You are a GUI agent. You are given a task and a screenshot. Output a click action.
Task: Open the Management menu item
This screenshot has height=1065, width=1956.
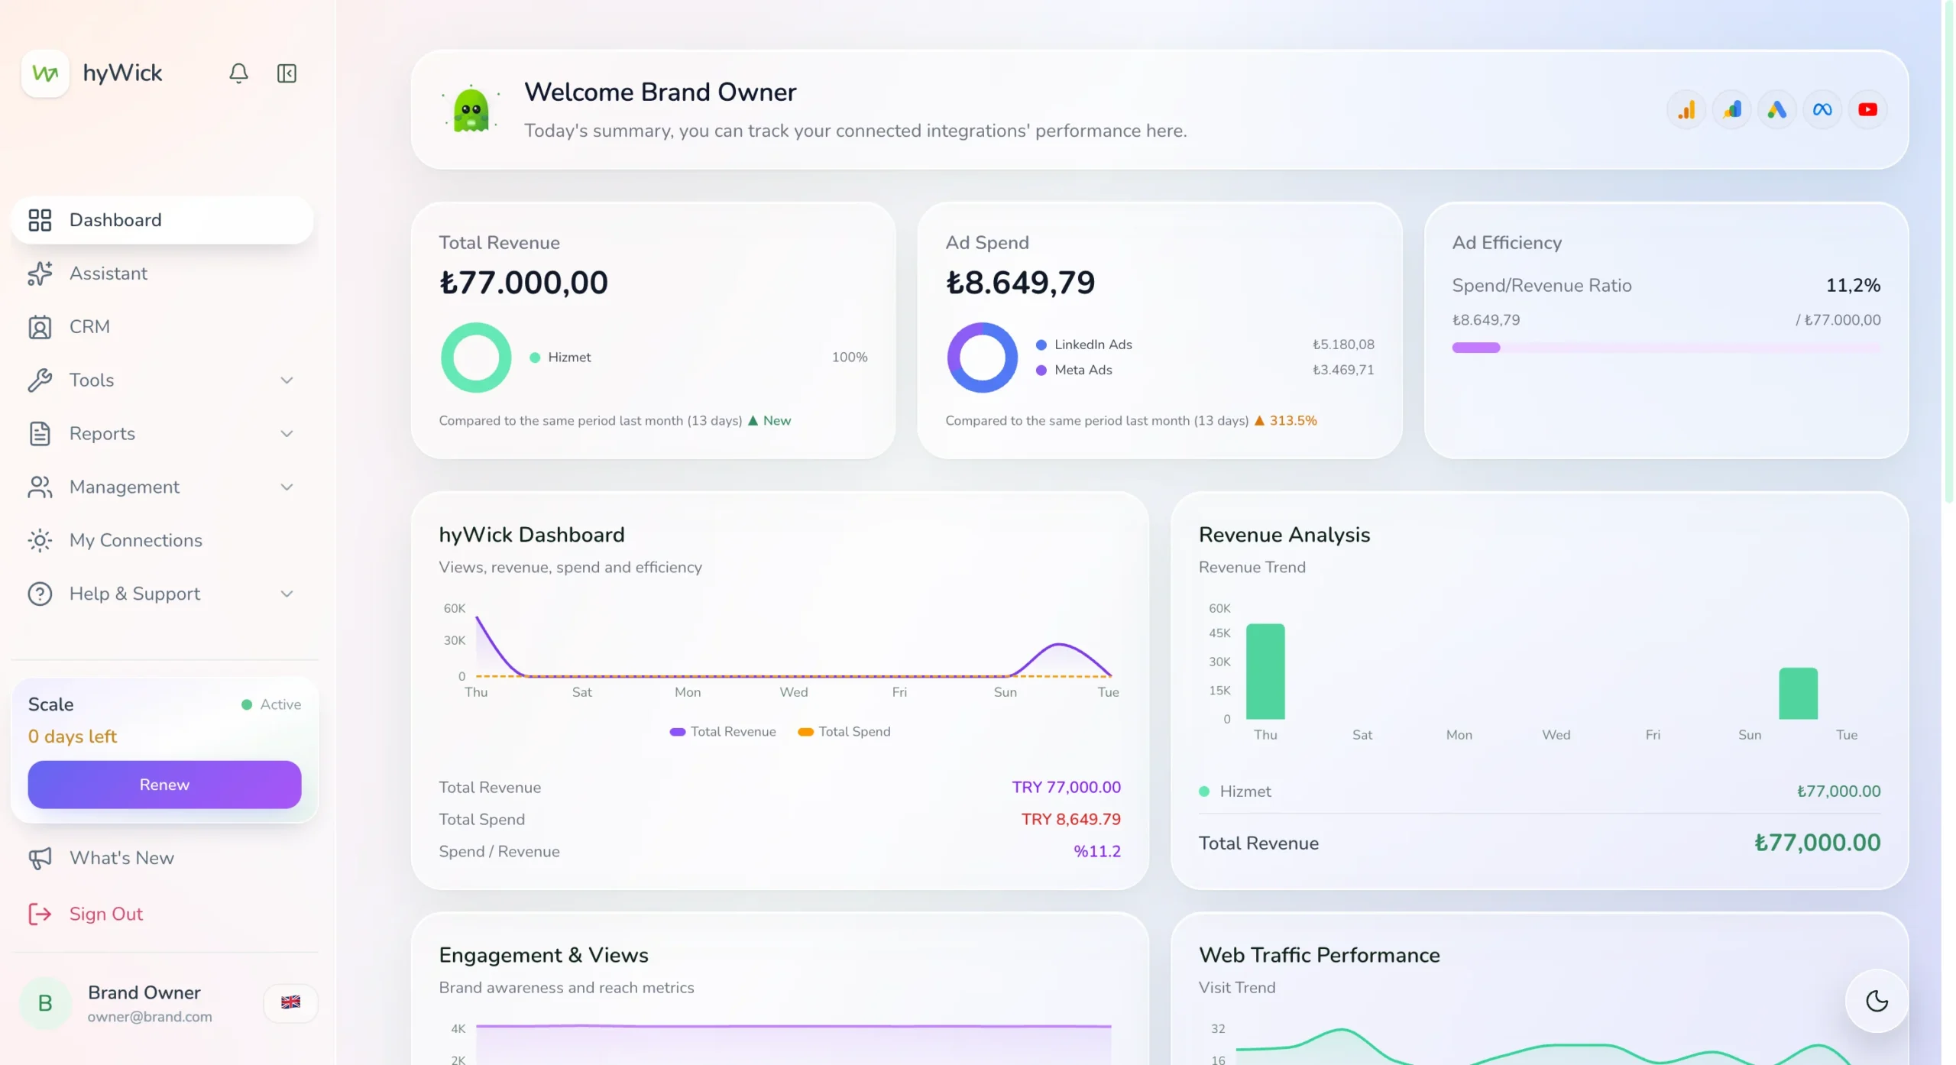[163, 487]
